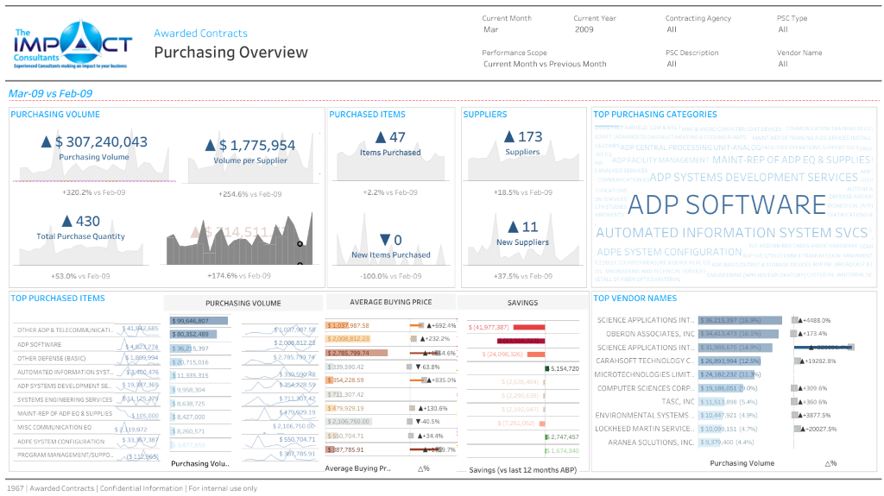
Task: Select the Volume per Supplier label
Action: [x=250, y=160]
